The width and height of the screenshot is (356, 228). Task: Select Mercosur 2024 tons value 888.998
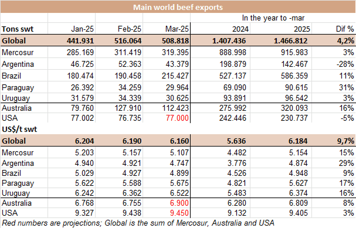(x=233, y=53)
